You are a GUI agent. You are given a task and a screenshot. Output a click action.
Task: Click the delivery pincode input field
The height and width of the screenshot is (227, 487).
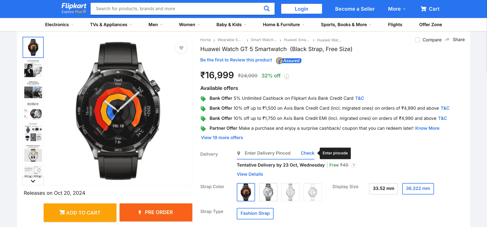(x=267, y=153)
